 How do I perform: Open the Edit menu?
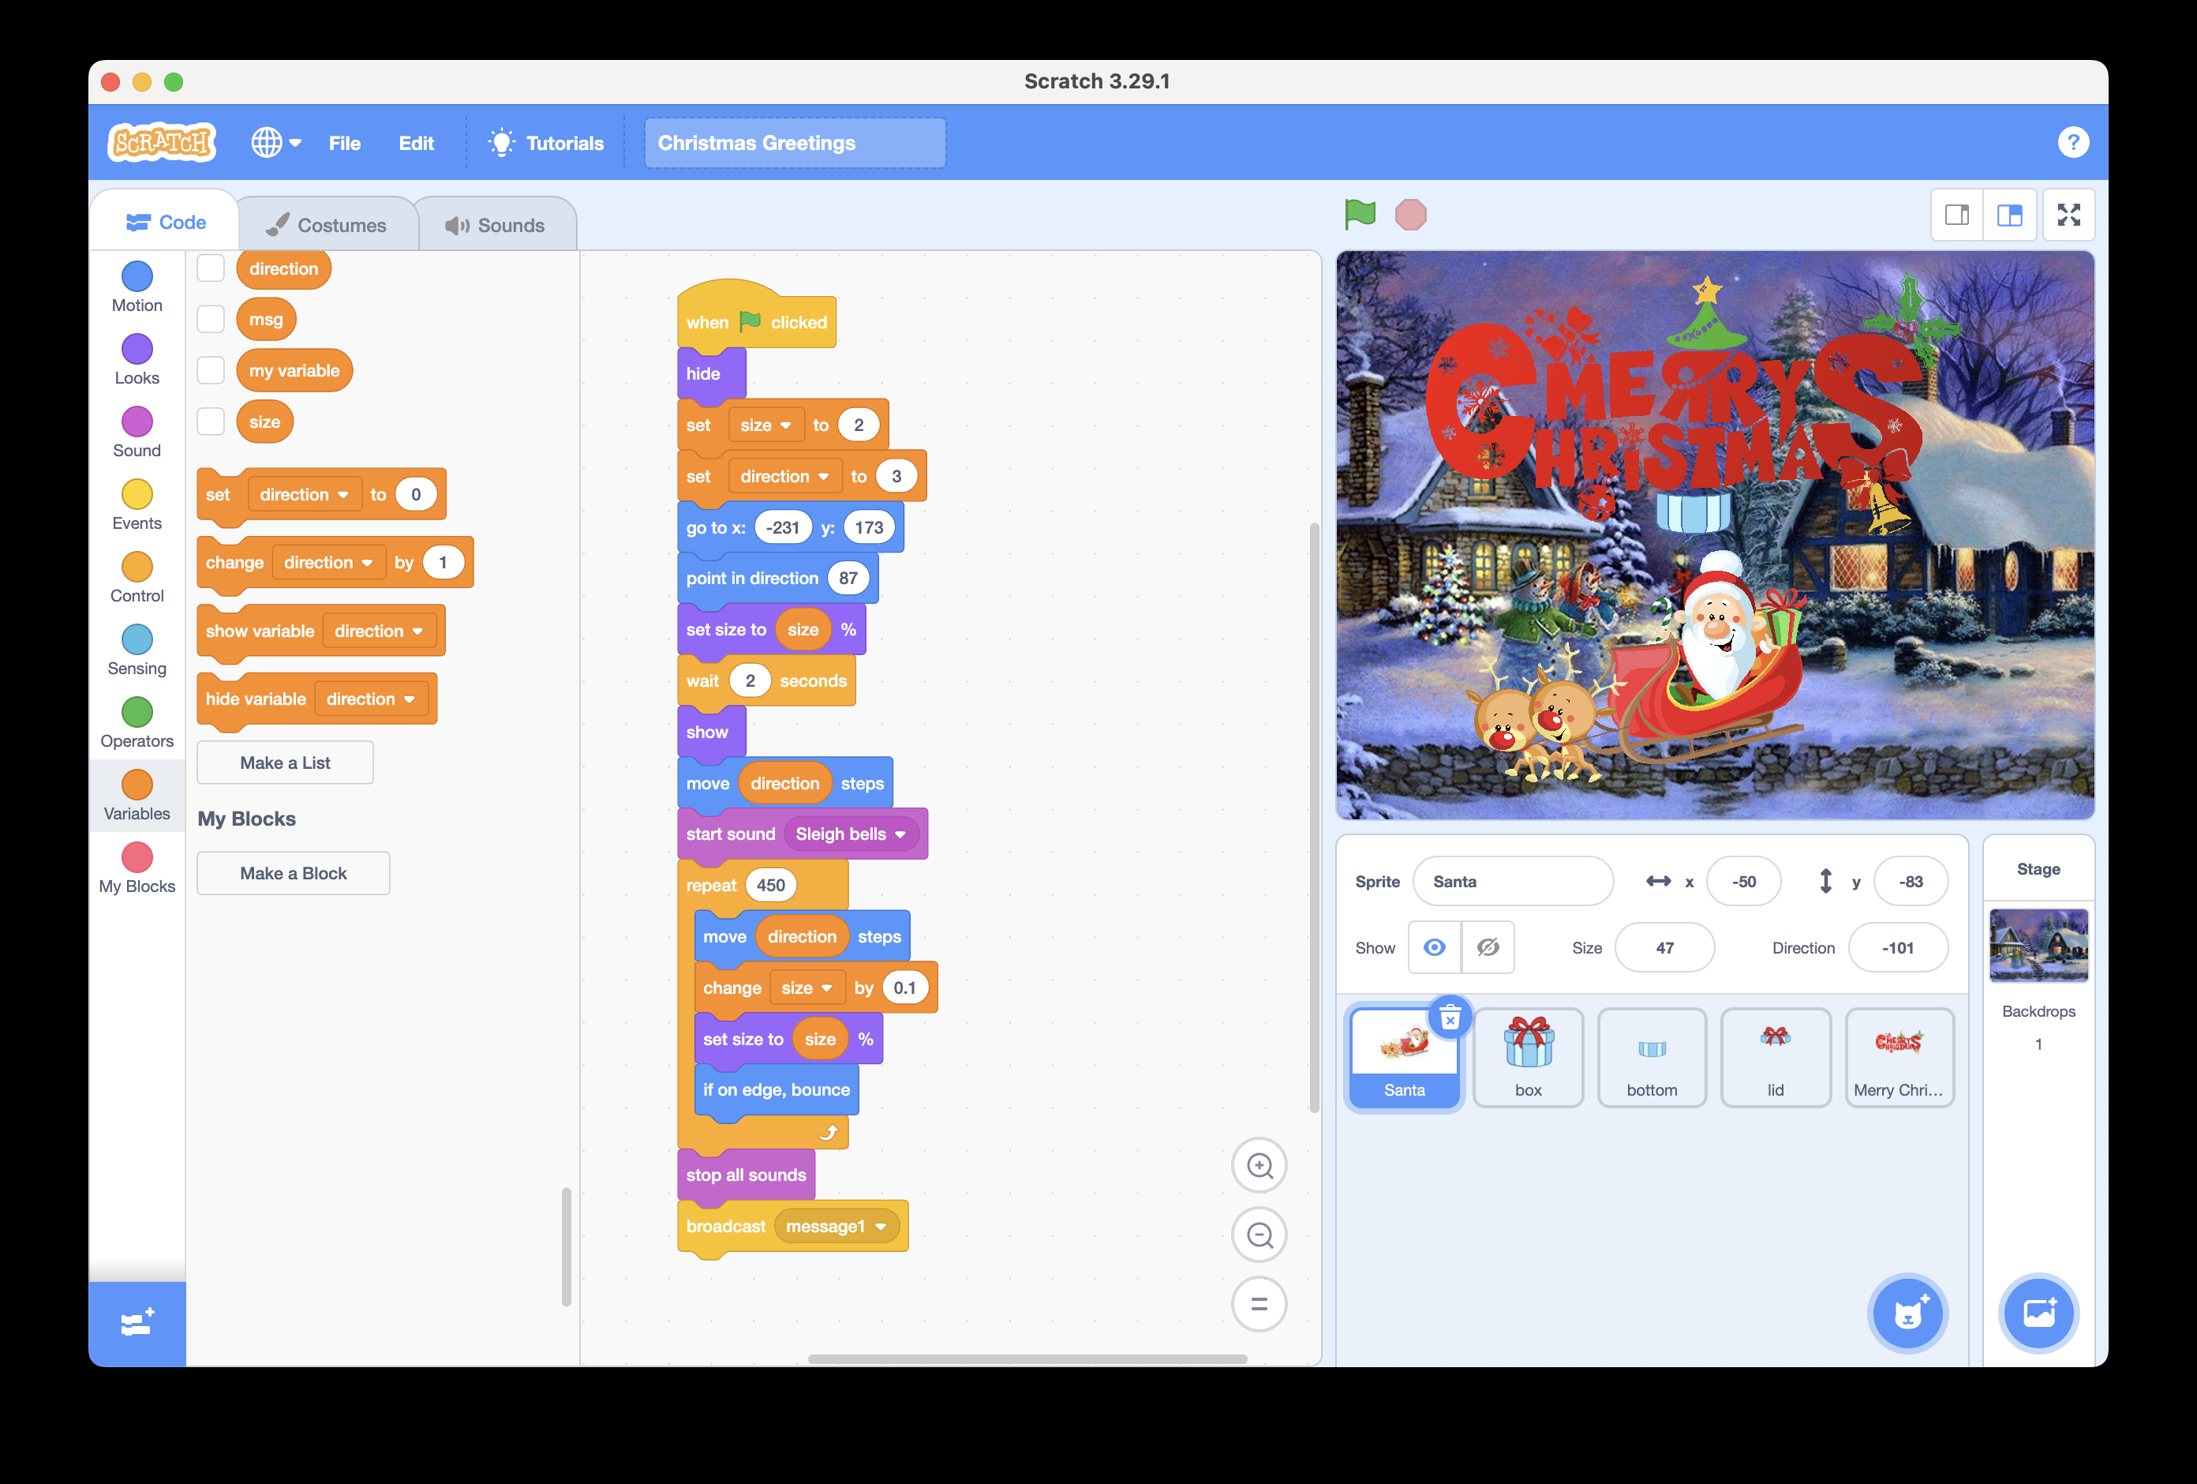(416, 143)
